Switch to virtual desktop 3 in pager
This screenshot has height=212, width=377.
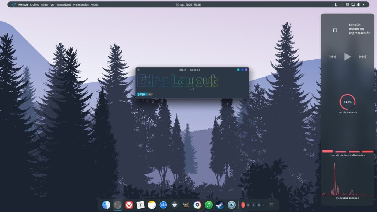point(253,205)
